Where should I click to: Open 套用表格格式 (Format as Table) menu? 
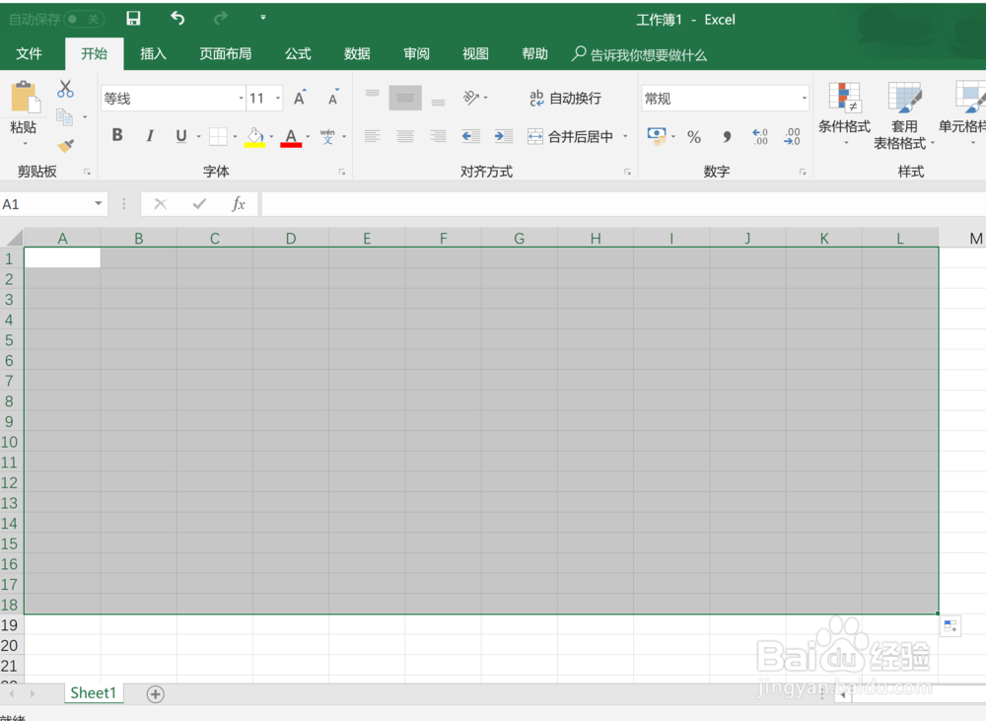pyautogui.click(x=904, y=115)
